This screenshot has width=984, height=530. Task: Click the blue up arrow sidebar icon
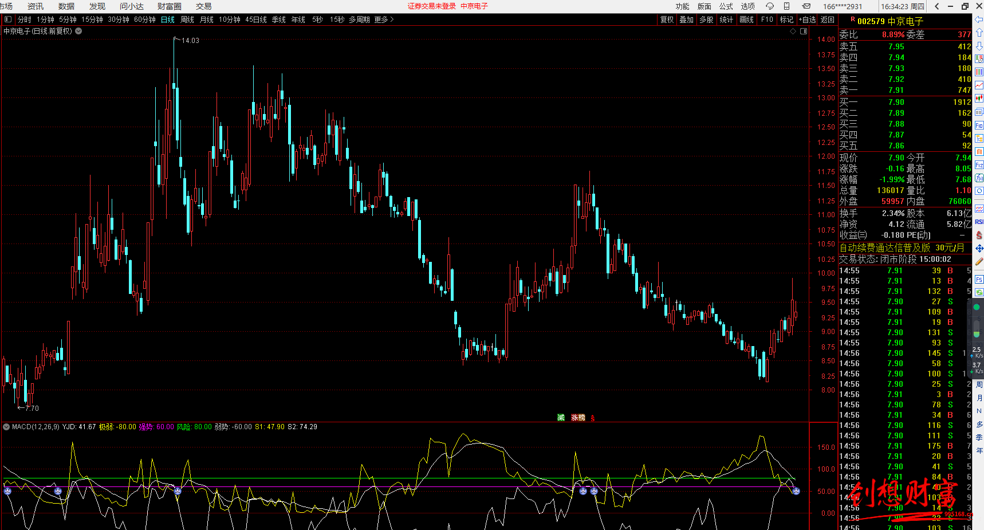point(979,33)
